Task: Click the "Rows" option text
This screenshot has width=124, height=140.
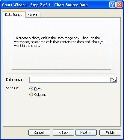Action: [38, 89]
